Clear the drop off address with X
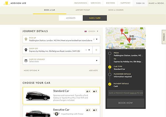The width and height of the screenshot is (166, 117). (86, 50)
